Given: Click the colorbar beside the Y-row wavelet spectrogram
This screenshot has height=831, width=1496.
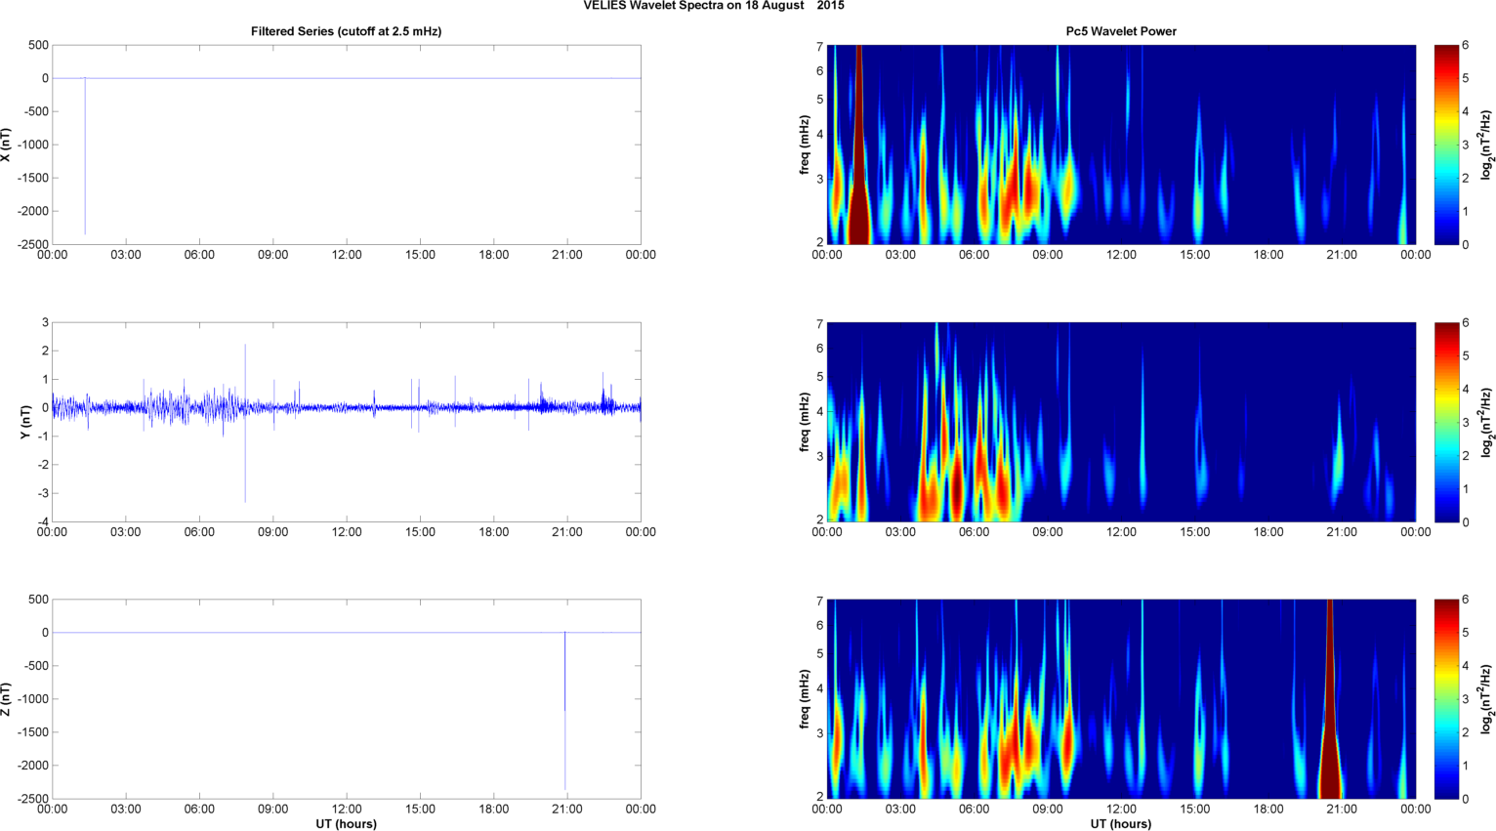Looking at the screenshot, I should (x=1447, y=422).
